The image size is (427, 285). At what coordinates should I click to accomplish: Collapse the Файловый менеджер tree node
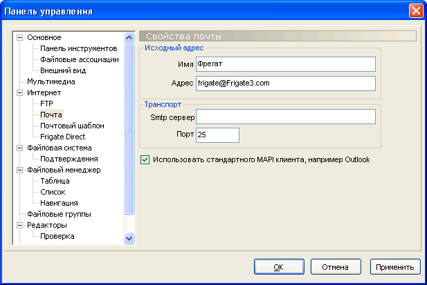point(19,170)
